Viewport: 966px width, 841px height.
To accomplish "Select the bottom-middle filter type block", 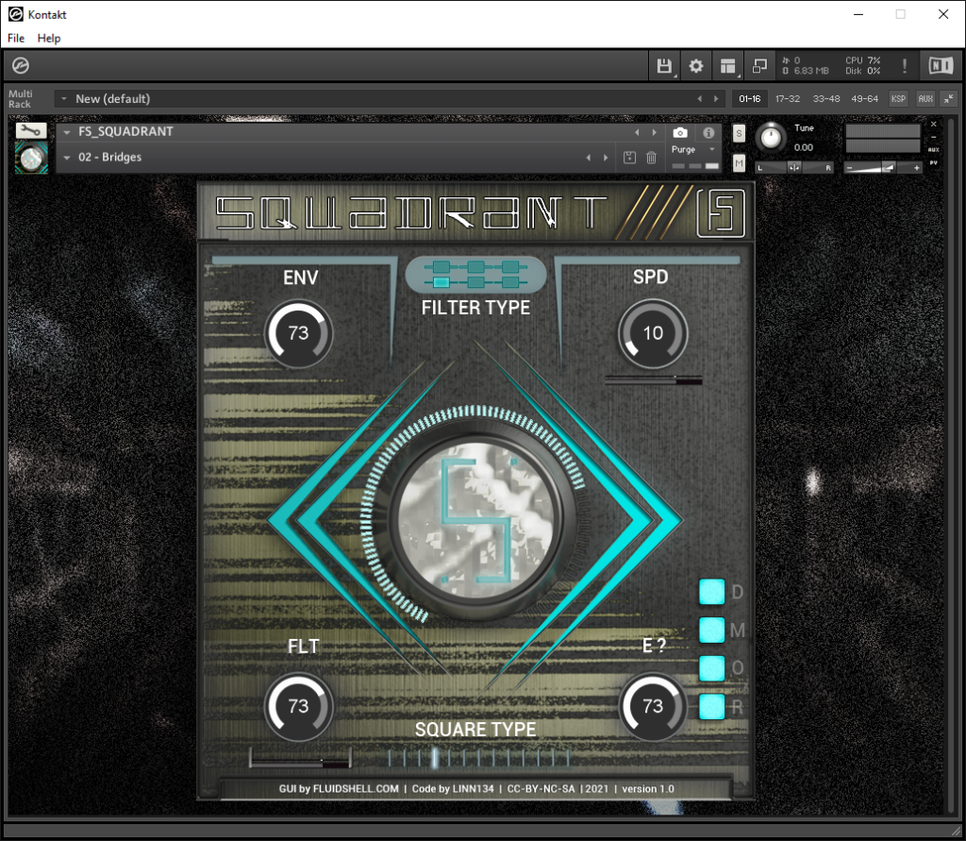I will coord(475,282).
